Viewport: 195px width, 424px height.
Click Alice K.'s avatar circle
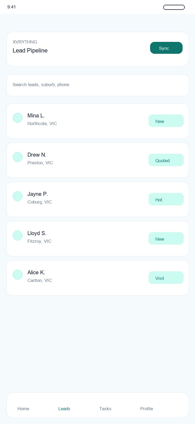17,275
